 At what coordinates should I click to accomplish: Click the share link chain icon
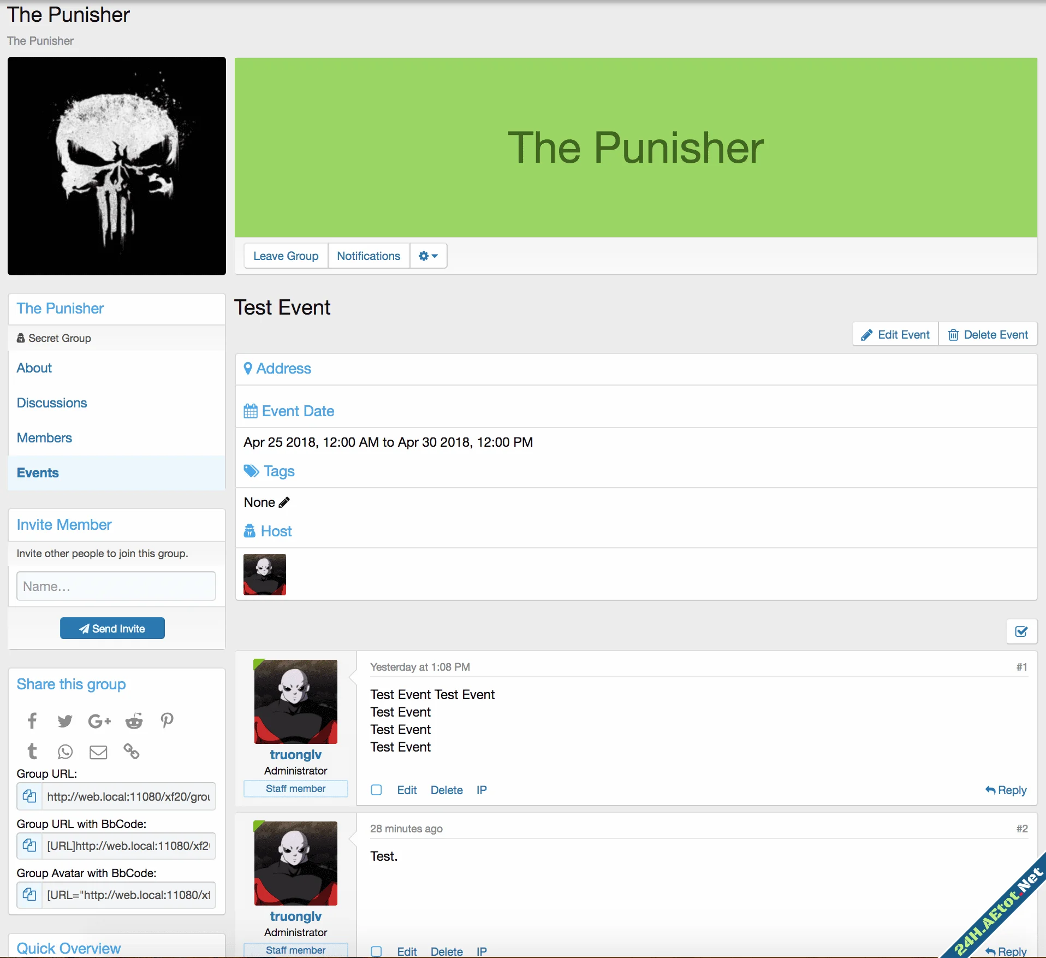point(132,752)
